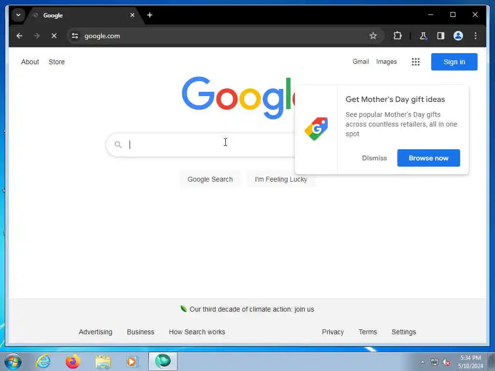The image size is (495, 371).
Task: Open the Business footer link
Action: coord(141,332)
